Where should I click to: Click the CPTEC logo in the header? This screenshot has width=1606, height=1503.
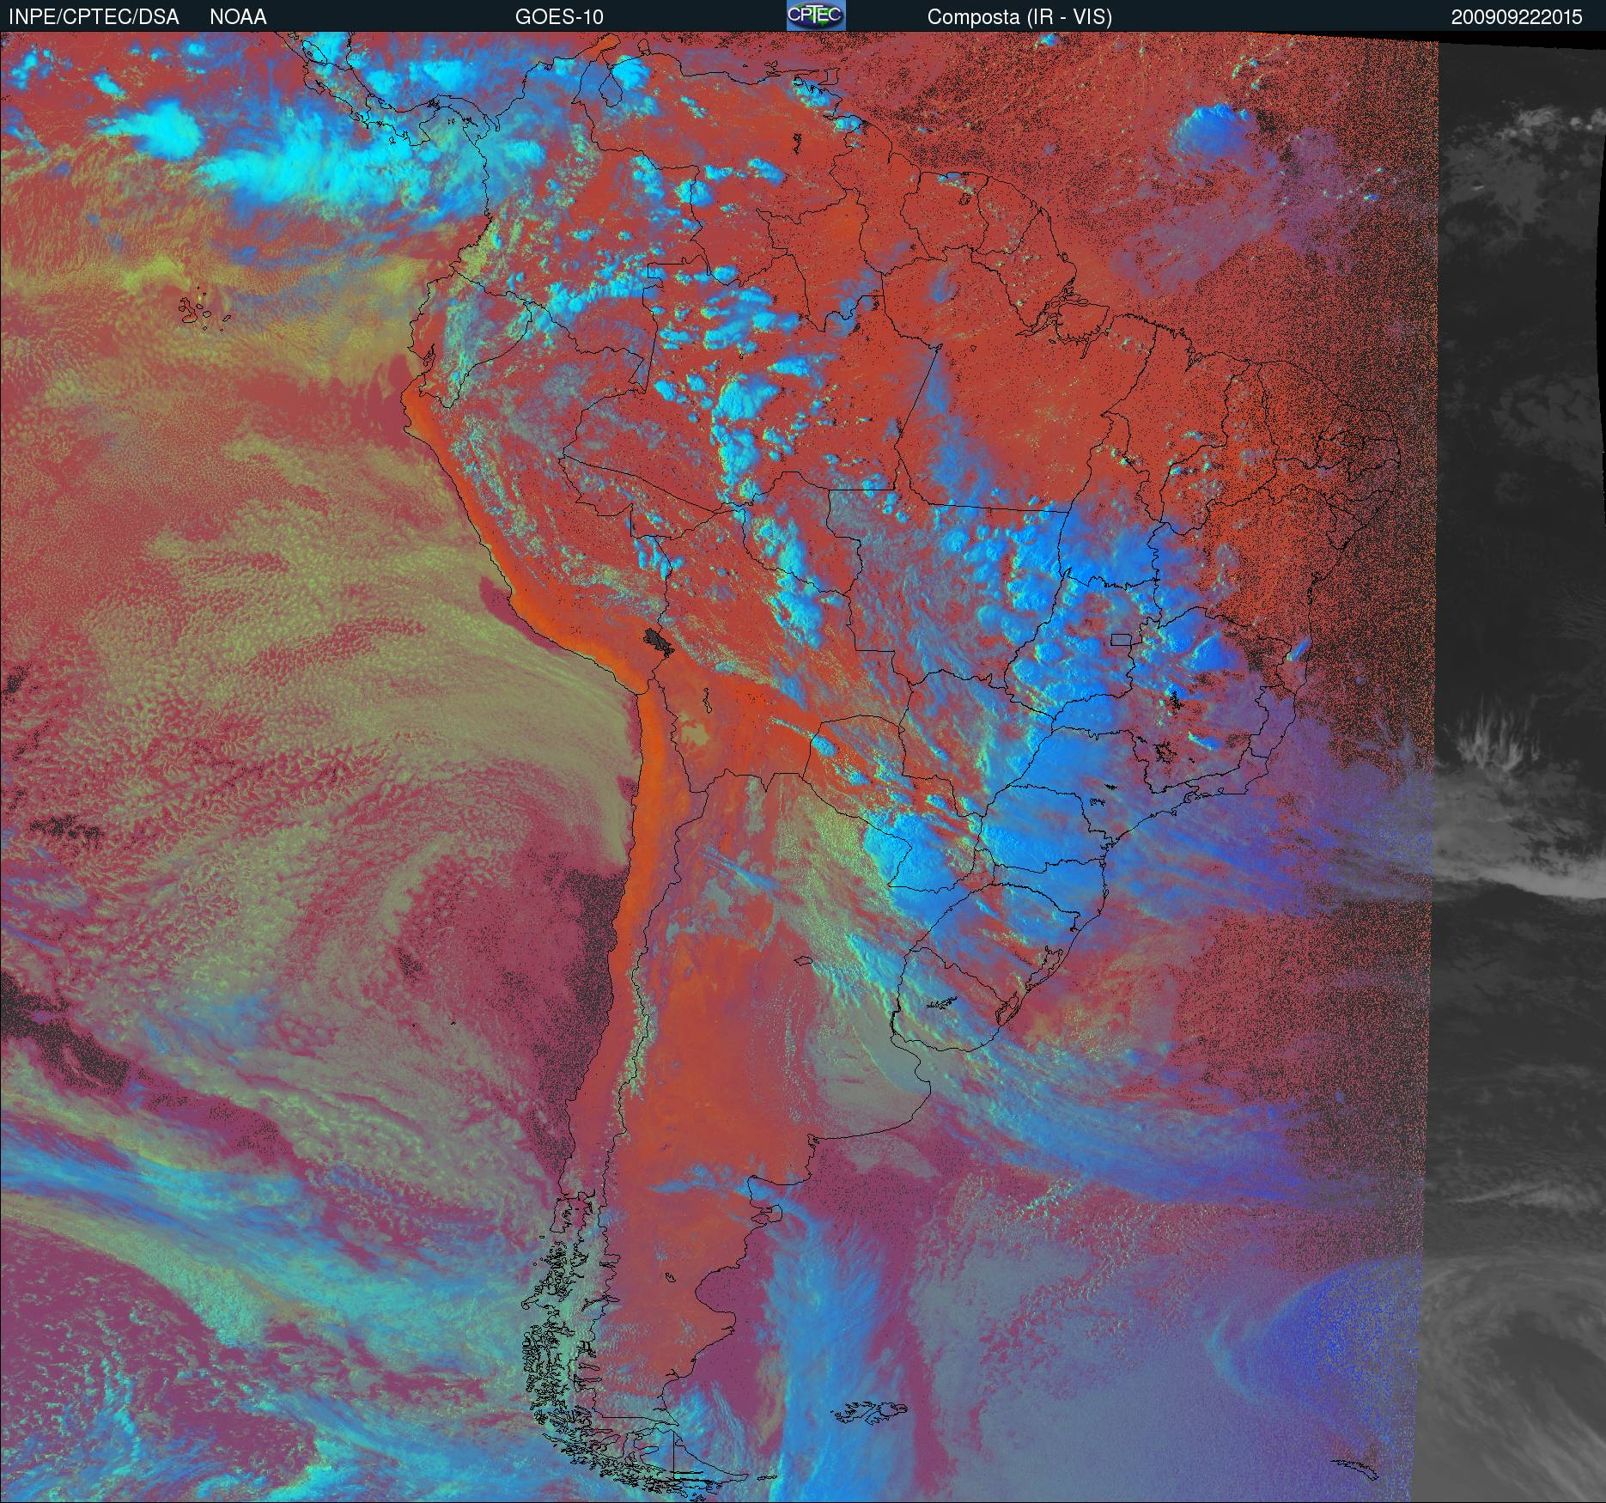(x=816, y=15)
